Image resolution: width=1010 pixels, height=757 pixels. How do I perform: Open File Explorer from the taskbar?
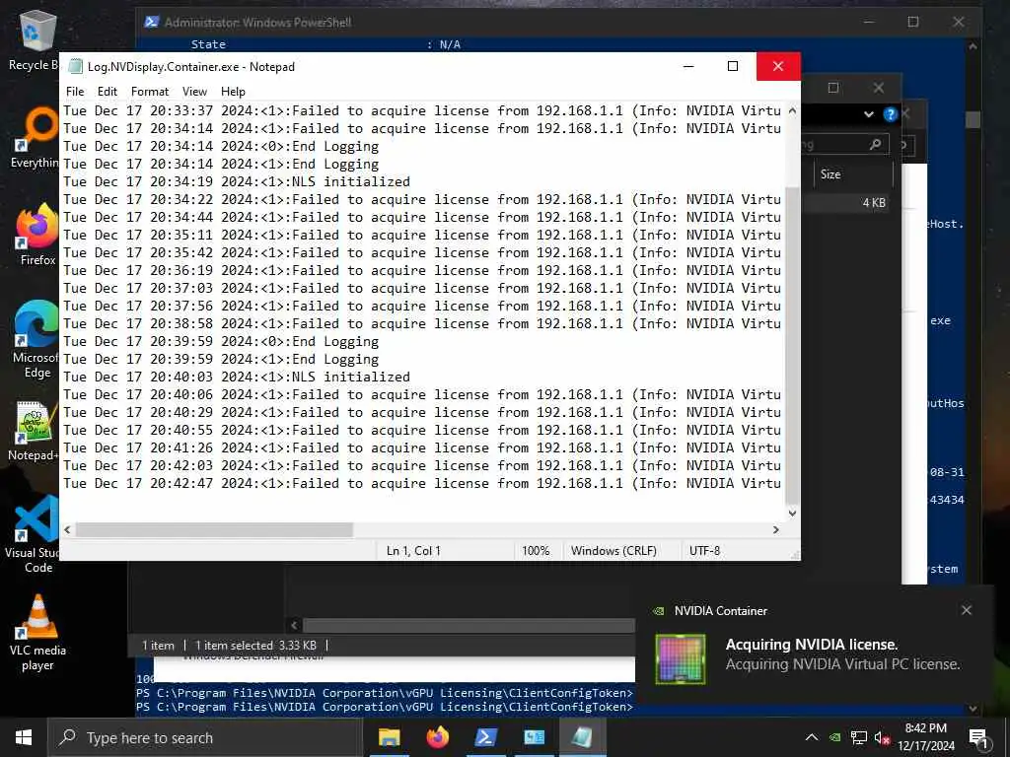click(389, 737)
